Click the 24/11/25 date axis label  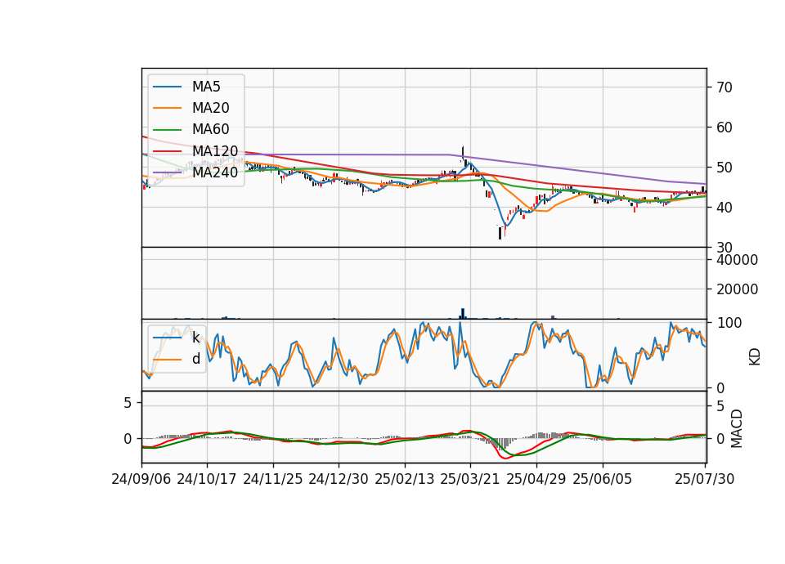point(273,479)
